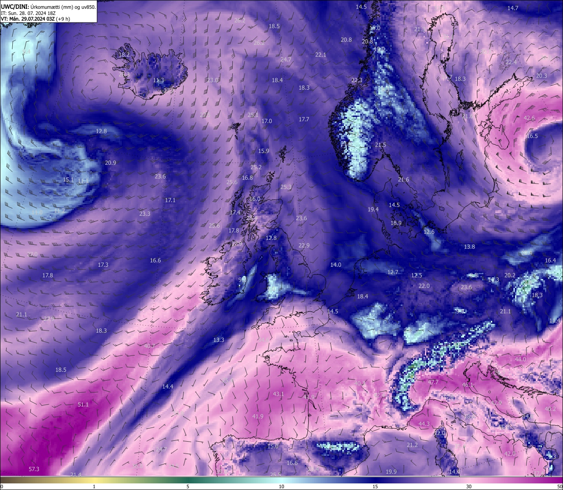Click the 44.3 value label
Viewport: 563px width, 490px height.
click(x=424, y=424)
